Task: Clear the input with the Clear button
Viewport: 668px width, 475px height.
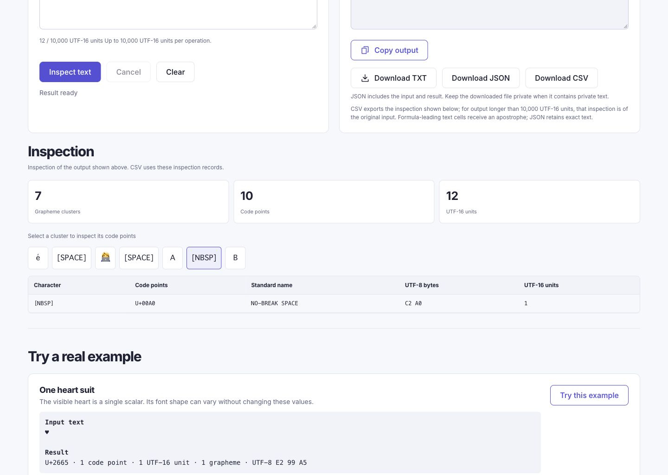Action: coord(175,72)
